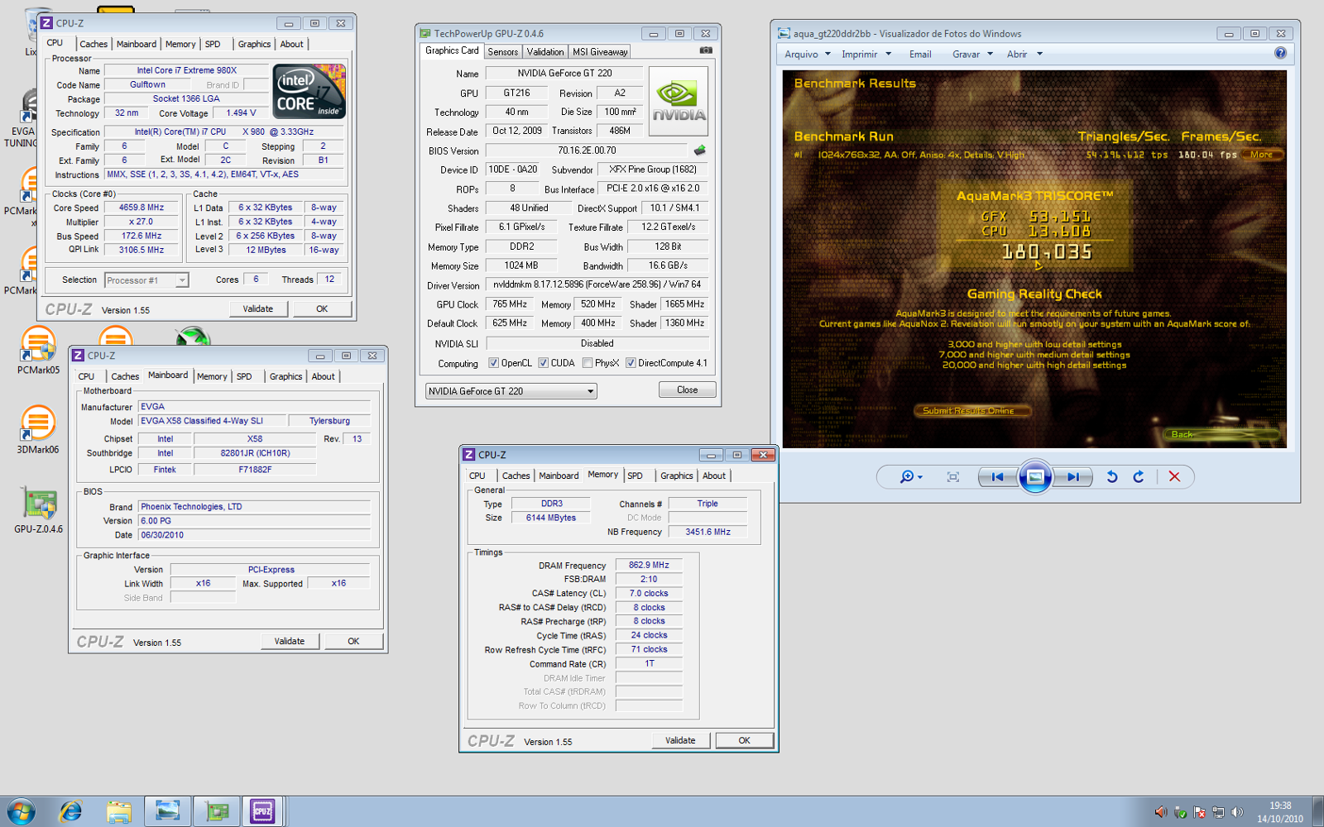Expand the Arquivo menu in Photo Viewer
This screenshot has width=1324, height=827.
(808, 55)
